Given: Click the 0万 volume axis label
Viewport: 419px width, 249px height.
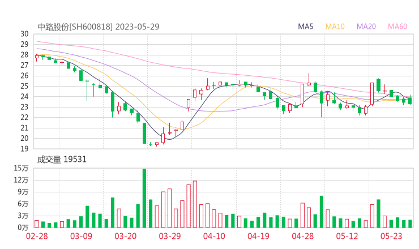Looking at the screenshot, I should pos(23,227).
